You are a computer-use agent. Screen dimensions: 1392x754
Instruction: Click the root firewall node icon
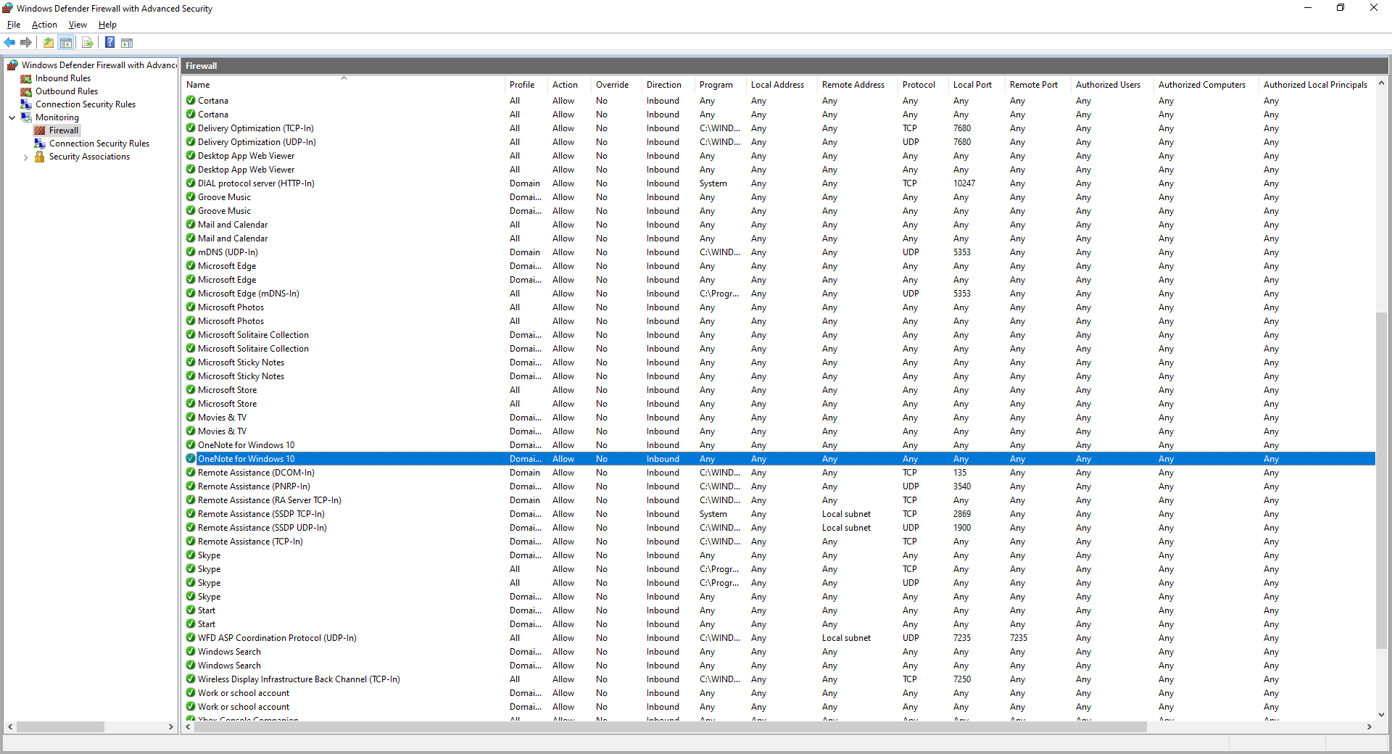(x=12, y=65)
